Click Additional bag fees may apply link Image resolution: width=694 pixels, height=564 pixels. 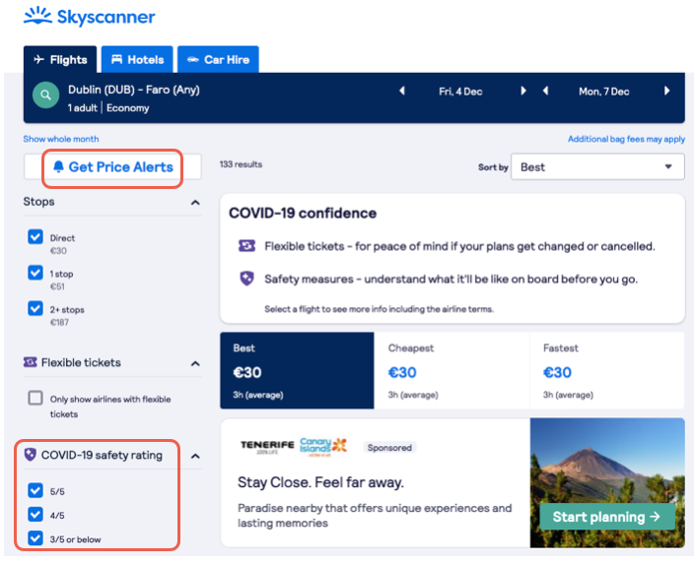626,139
